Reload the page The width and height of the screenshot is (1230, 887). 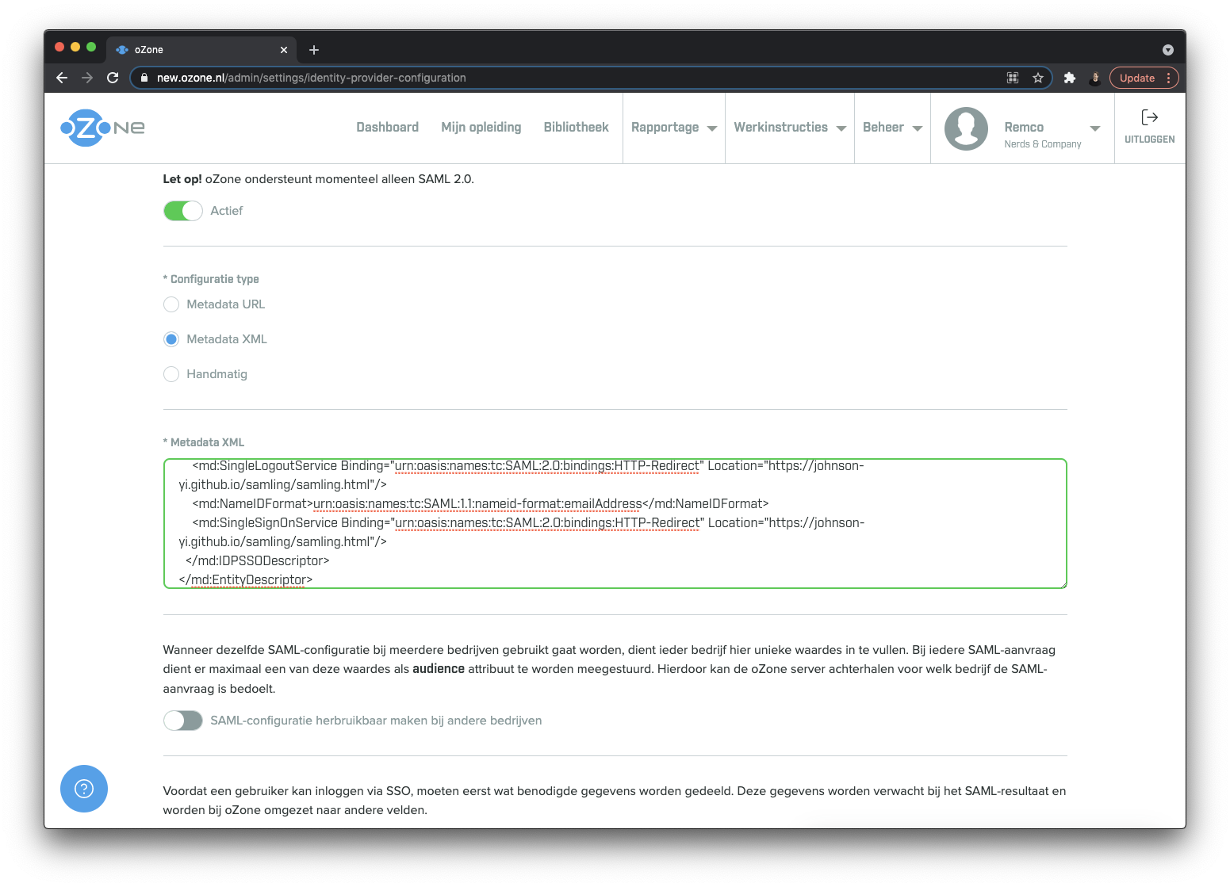(x=112, y=78)
